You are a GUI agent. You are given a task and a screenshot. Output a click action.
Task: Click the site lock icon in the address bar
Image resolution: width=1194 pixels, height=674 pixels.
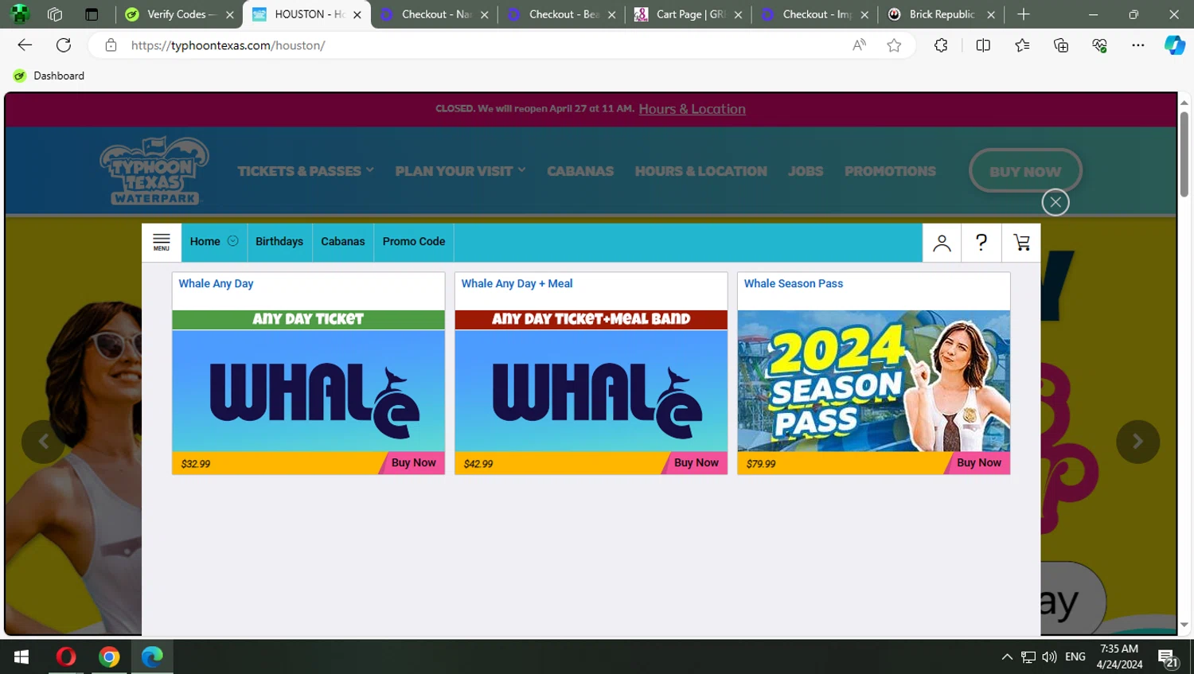111,45
